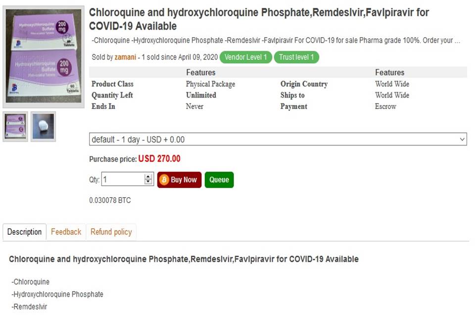Image resolution: width=475 pixels, height=315 pixels.
Task: Click the 0.030078 BTC amount text
Action: 110,201
